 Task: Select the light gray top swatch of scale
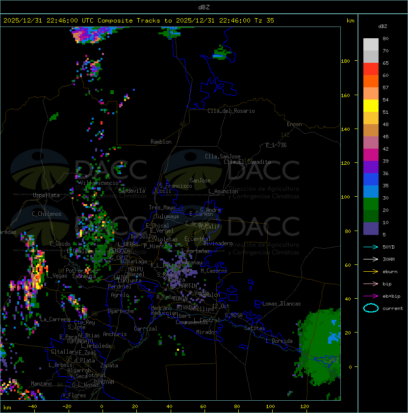pyautogui.click(x=371, y=45)
